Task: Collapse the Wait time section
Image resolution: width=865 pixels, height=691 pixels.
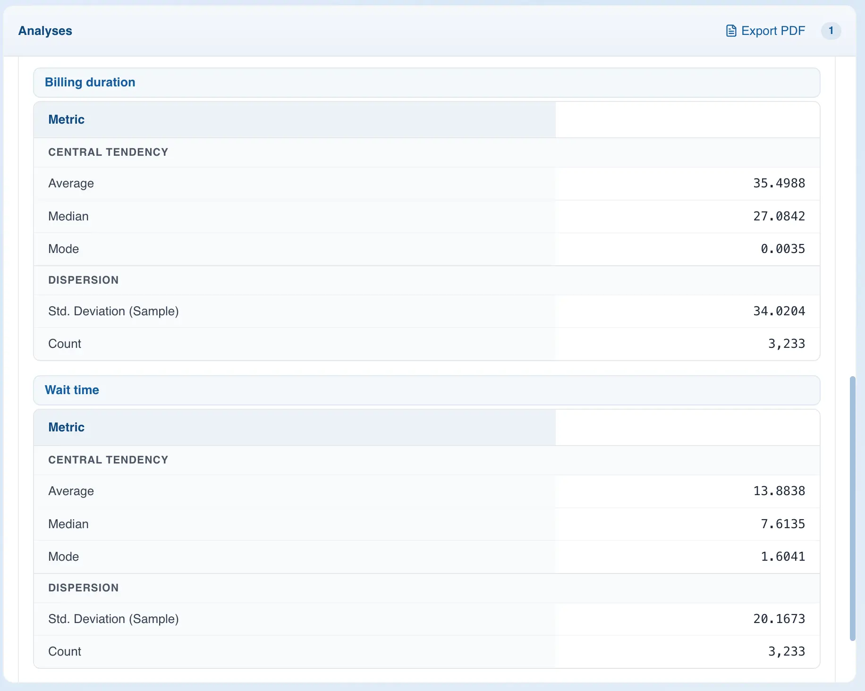Action: 72,390
